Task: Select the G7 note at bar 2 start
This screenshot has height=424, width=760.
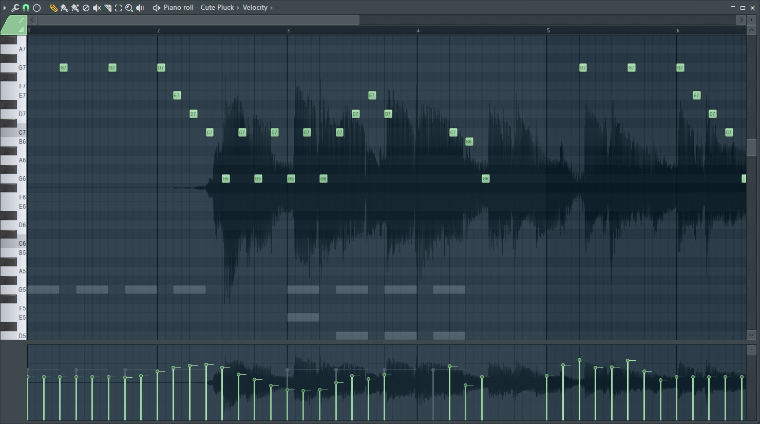Action: coord(161,68)
